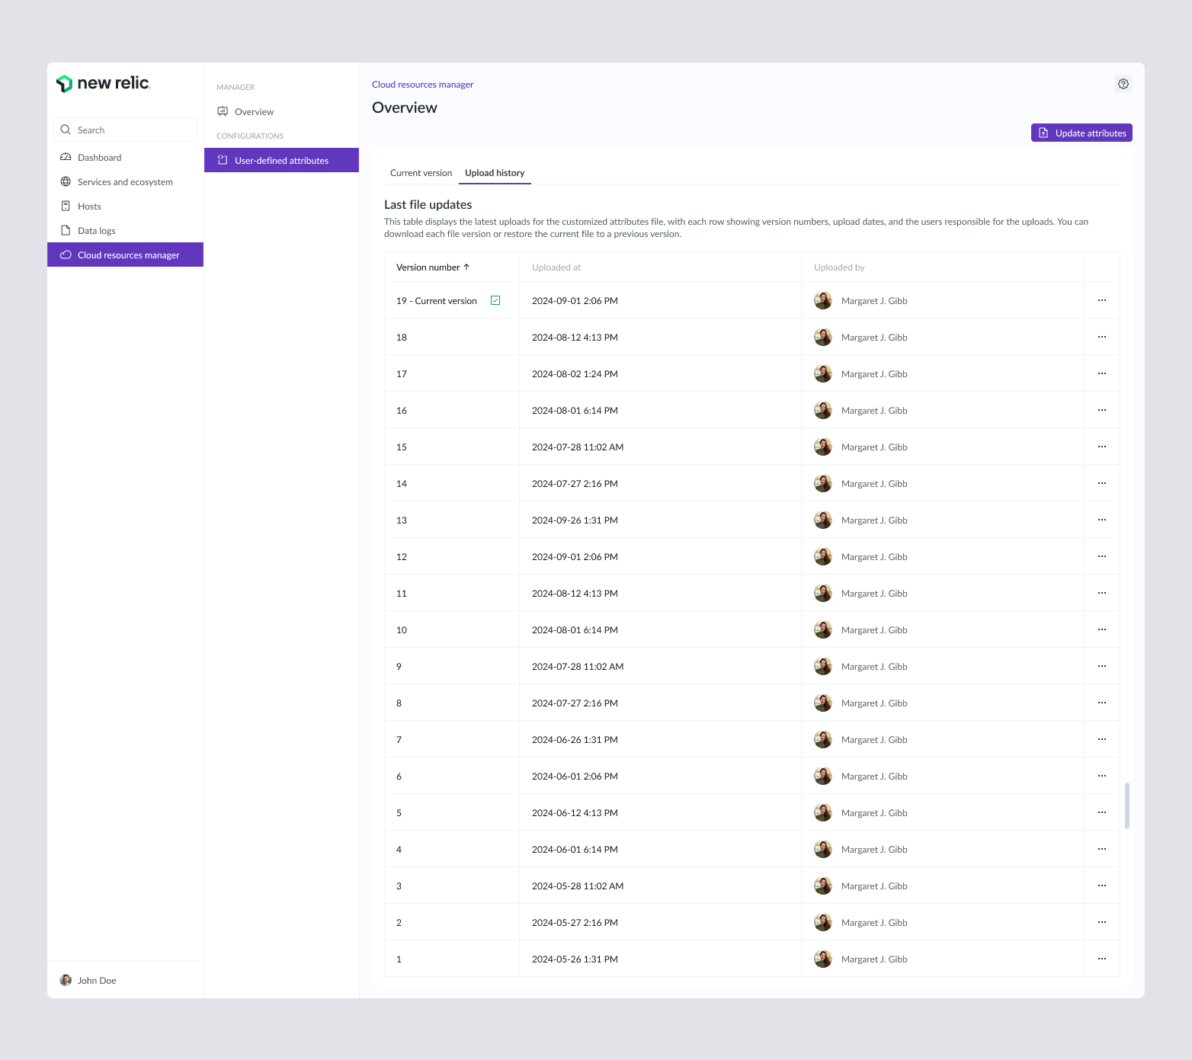The image size is (1192, 1060).
Task: Click the John Doe user profile
Action: tap(88, 980)
